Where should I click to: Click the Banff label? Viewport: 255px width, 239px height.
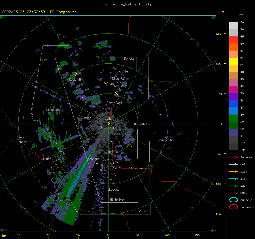[x=47, y=159]
